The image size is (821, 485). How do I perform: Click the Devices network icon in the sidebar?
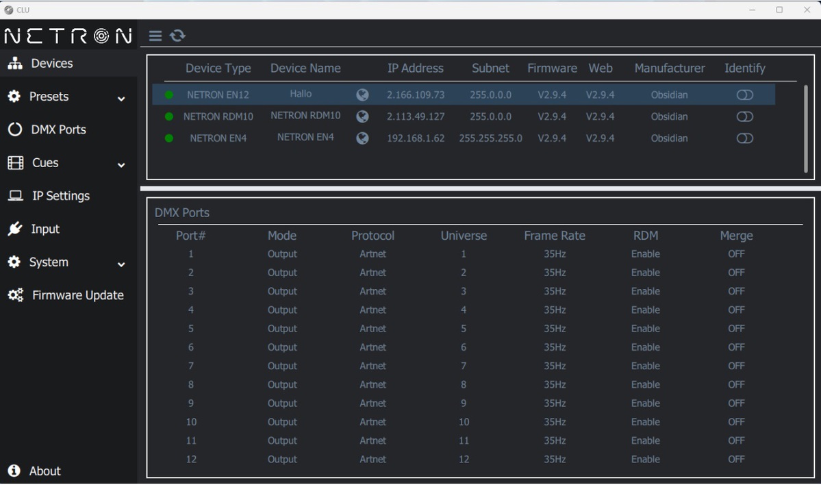(14, 64)
